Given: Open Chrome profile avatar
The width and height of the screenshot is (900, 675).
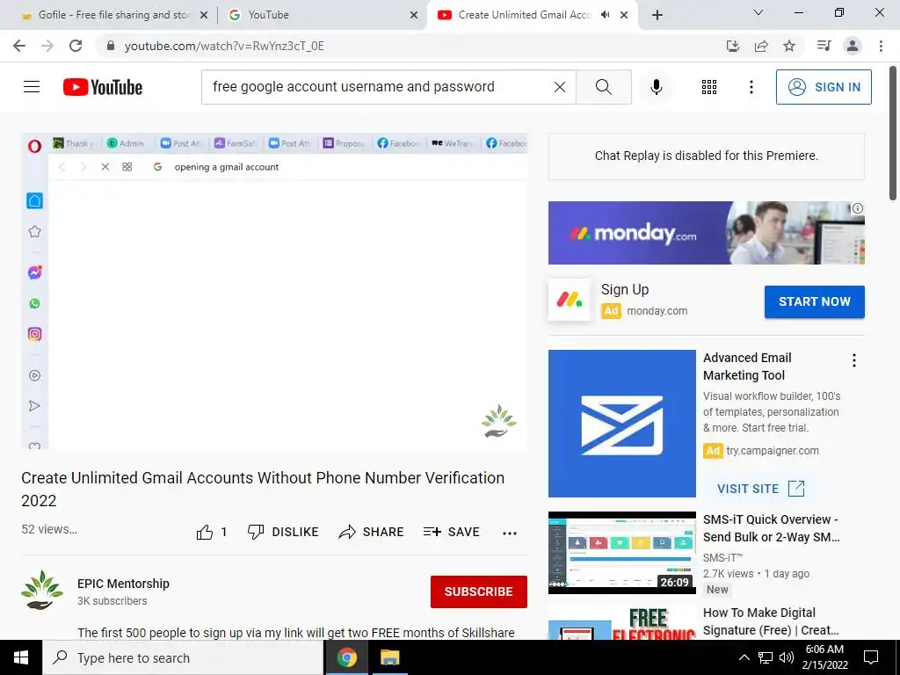Looking at the screenshot, I should coord(853,46).
